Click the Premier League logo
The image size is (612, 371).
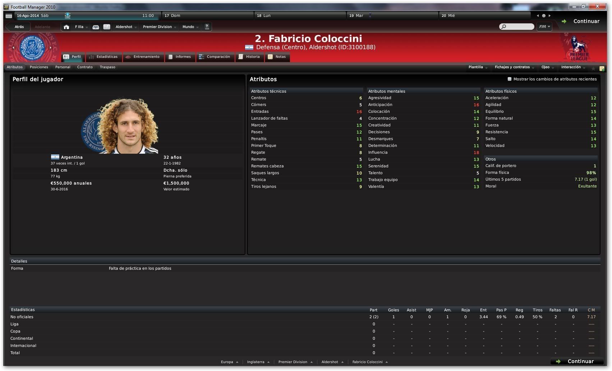(579, 48)
